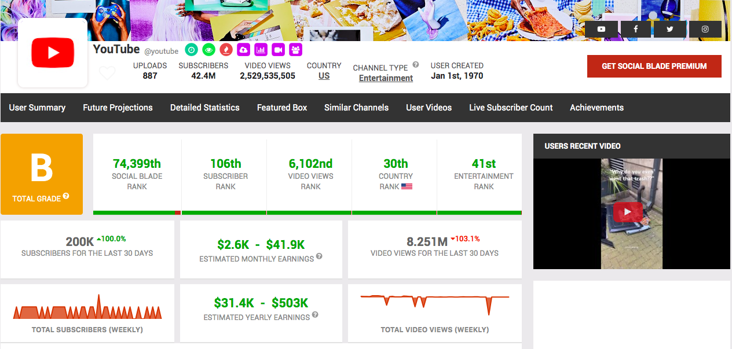
Task: Click the purple video camera badge icon
Action: (279, 50)
